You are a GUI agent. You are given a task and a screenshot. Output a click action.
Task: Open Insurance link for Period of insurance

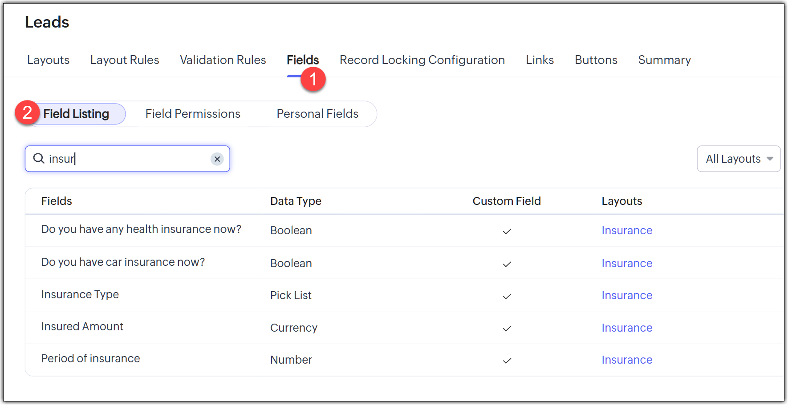point(627,360)
